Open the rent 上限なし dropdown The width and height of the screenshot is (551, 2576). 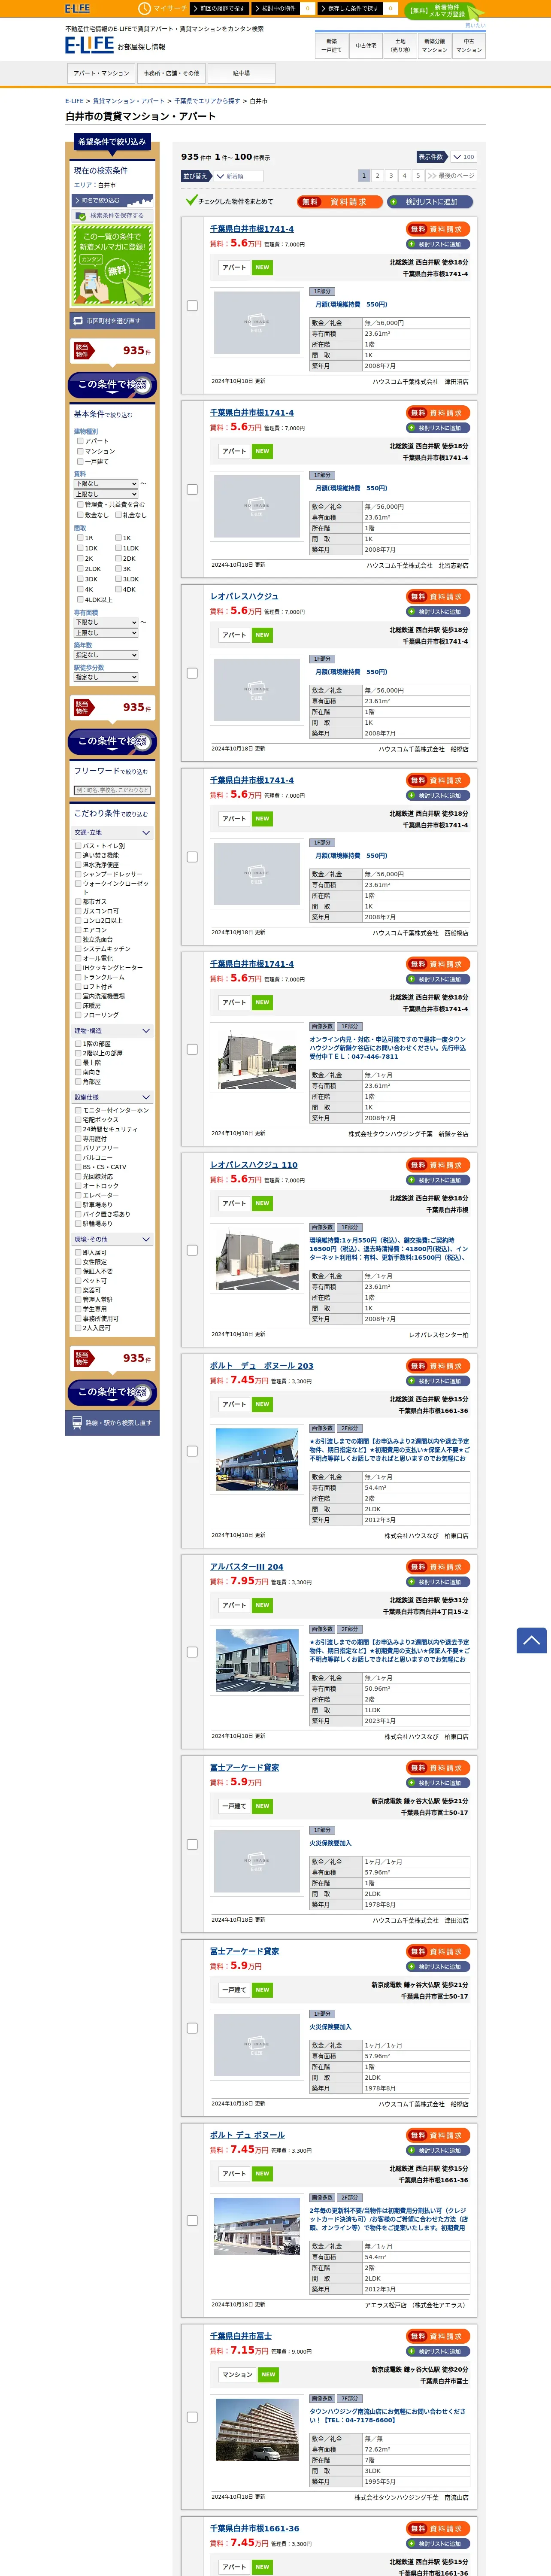point(106,494)
